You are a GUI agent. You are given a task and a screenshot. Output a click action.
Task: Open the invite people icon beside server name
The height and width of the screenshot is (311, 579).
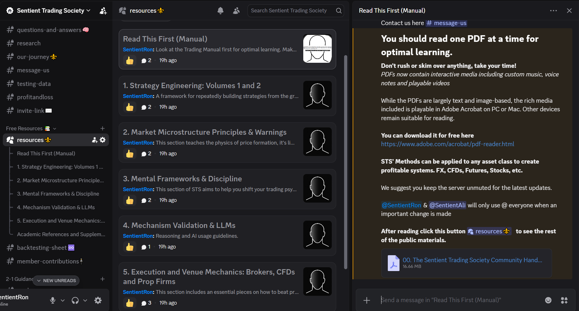[103, 11]
